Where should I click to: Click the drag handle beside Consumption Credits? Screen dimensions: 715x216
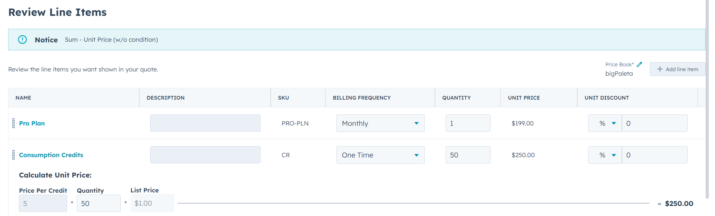point(13,155)
